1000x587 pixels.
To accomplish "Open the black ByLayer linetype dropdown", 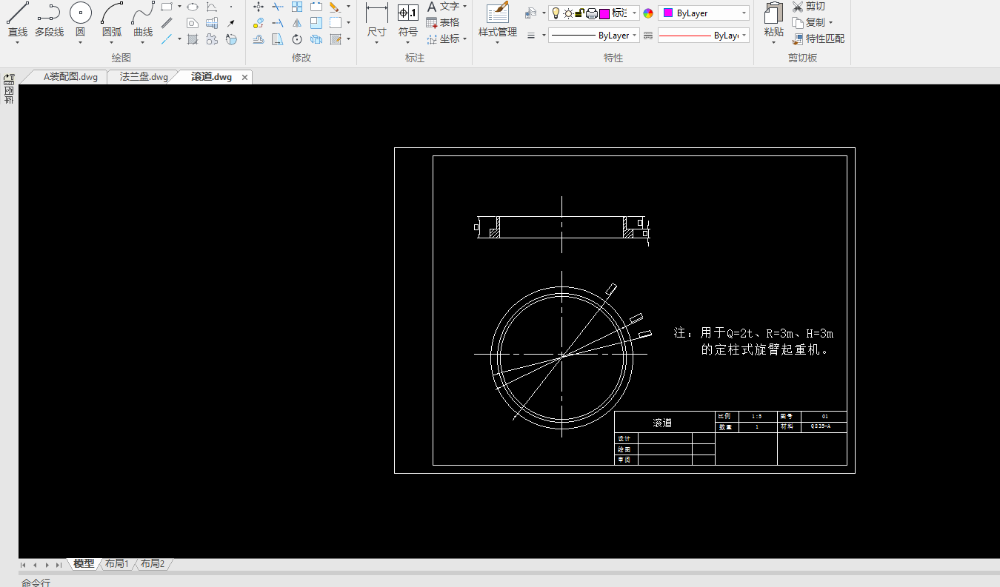I will point(593,36).
